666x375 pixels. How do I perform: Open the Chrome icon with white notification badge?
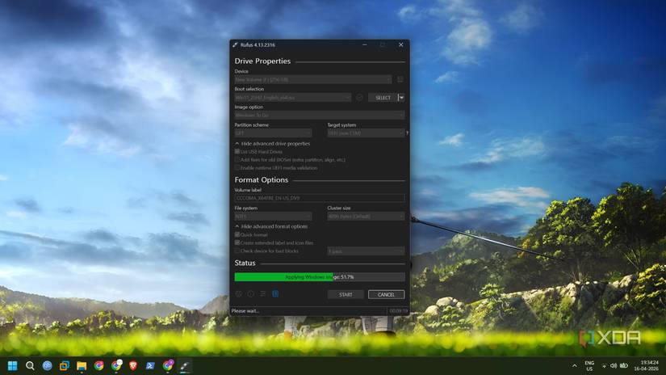116,365
